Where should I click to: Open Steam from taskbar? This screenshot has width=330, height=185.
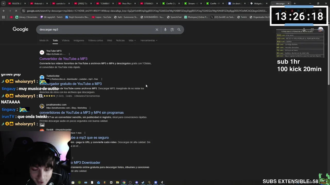pos(143,182)
